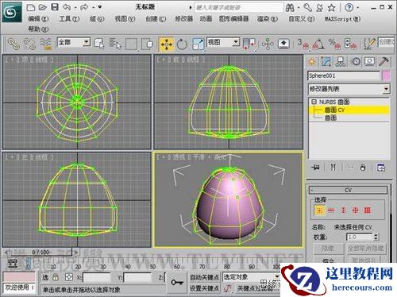Switch to the Display panel tab
The width and height of the screenshot is (397, 297).
pyautogui.click(x=370, y=62)
